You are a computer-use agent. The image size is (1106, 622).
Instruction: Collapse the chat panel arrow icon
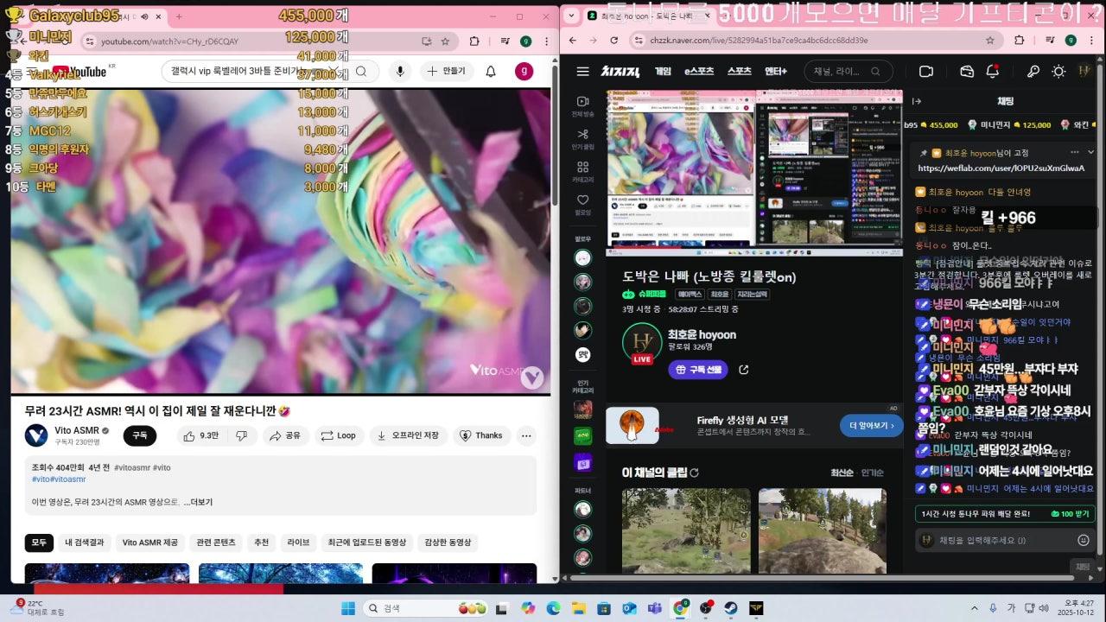click(917, 101)
